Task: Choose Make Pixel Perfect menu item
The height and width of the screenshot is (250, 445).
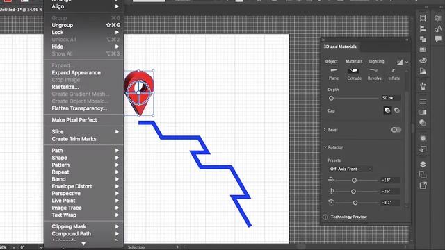Action: (x=84, y=120)
